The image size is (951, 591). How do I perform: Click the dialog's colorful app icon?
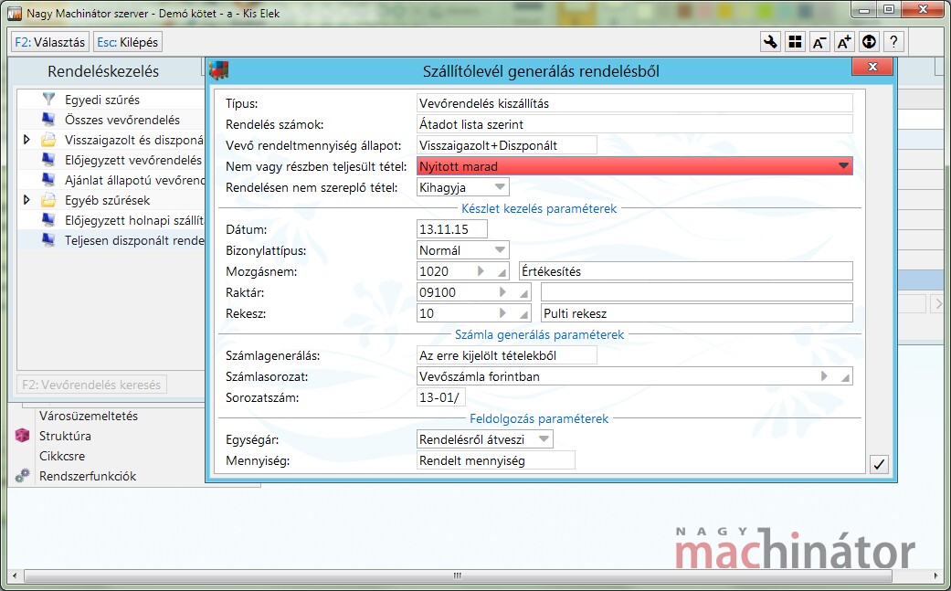pos(219,71)
